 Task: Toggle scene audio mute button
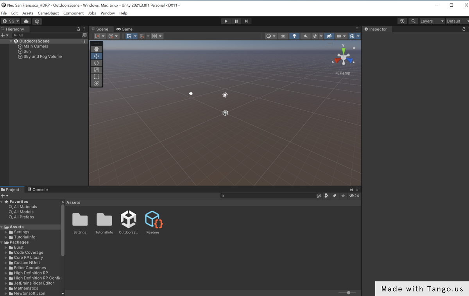306,36
